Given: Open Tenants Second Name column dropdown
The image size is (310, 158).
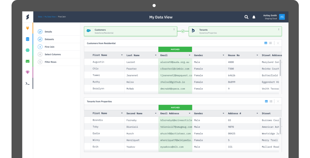Looking at the screenshot, I should click(156, 114).
